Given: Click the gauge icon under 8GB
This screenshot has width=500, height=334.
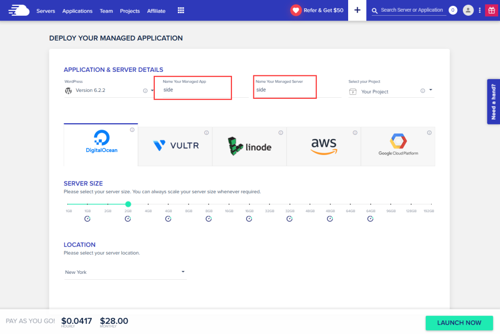Looking at the screenshot, I should [208, 219].
